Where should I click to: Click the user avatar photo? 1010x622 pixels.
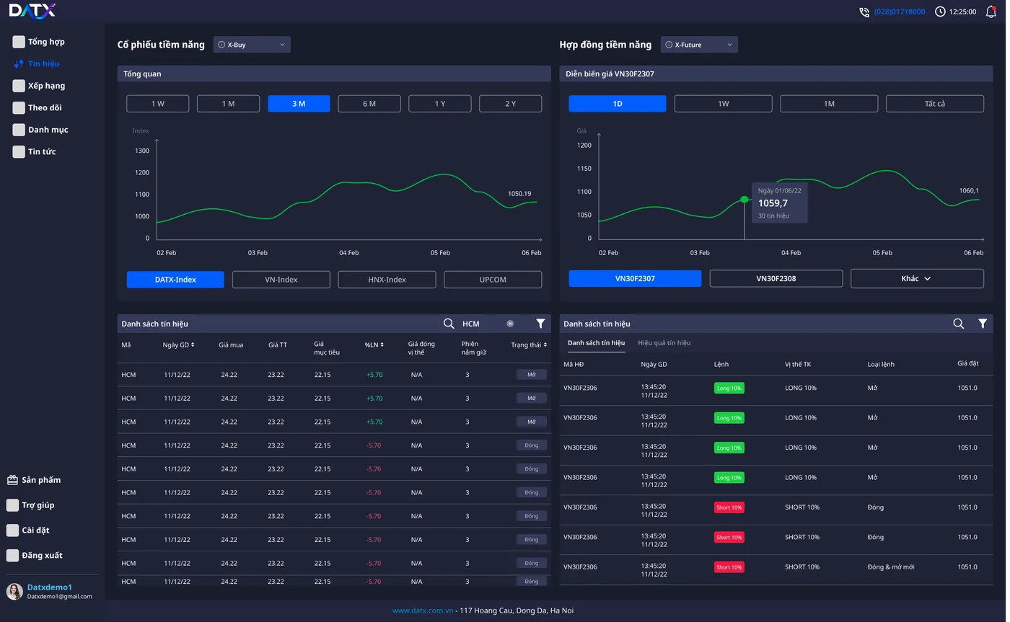click(x=14, y=592)
